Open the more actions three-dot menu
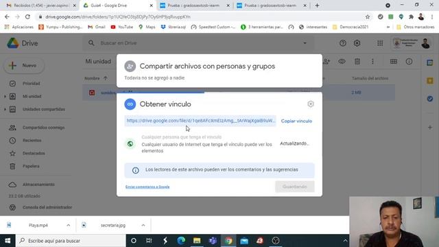Viewport: 439px width, 247px height. click(372, 61)
